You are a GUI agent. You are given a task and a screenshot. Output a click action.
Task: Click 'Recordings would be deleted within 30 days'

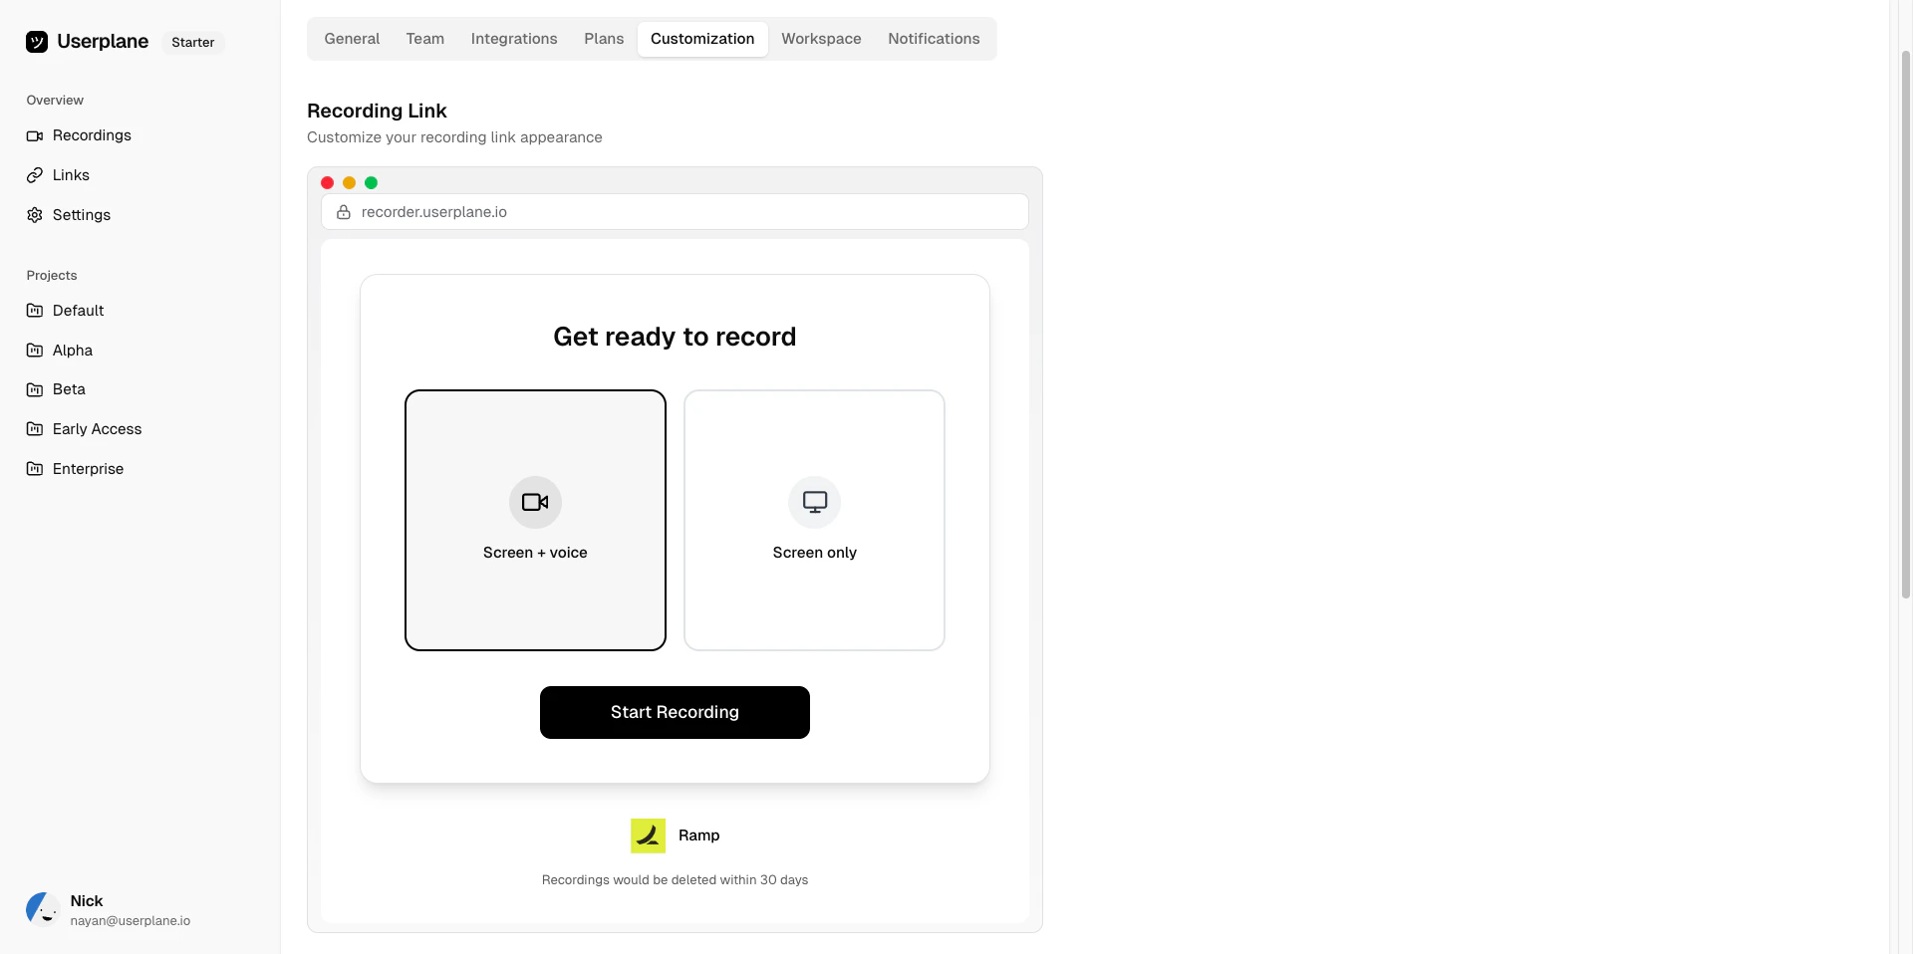click(x=675, y=880)
